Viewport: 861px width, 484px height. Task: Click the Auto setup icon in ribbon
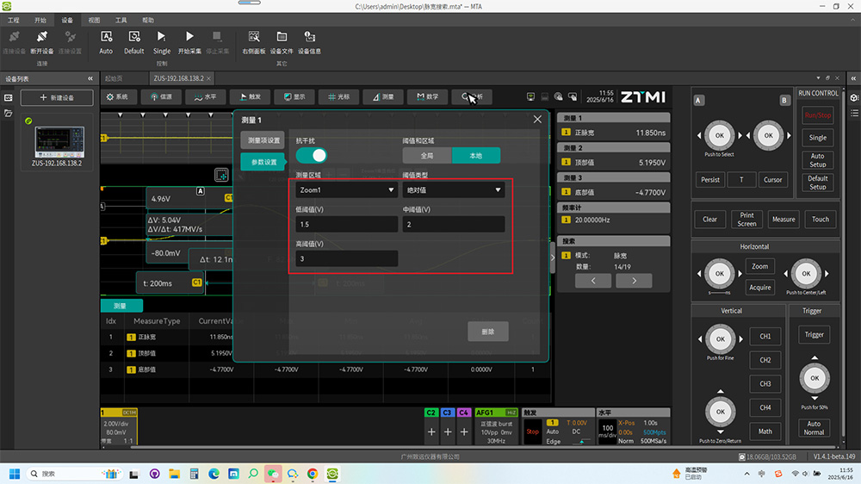(106, 38)
